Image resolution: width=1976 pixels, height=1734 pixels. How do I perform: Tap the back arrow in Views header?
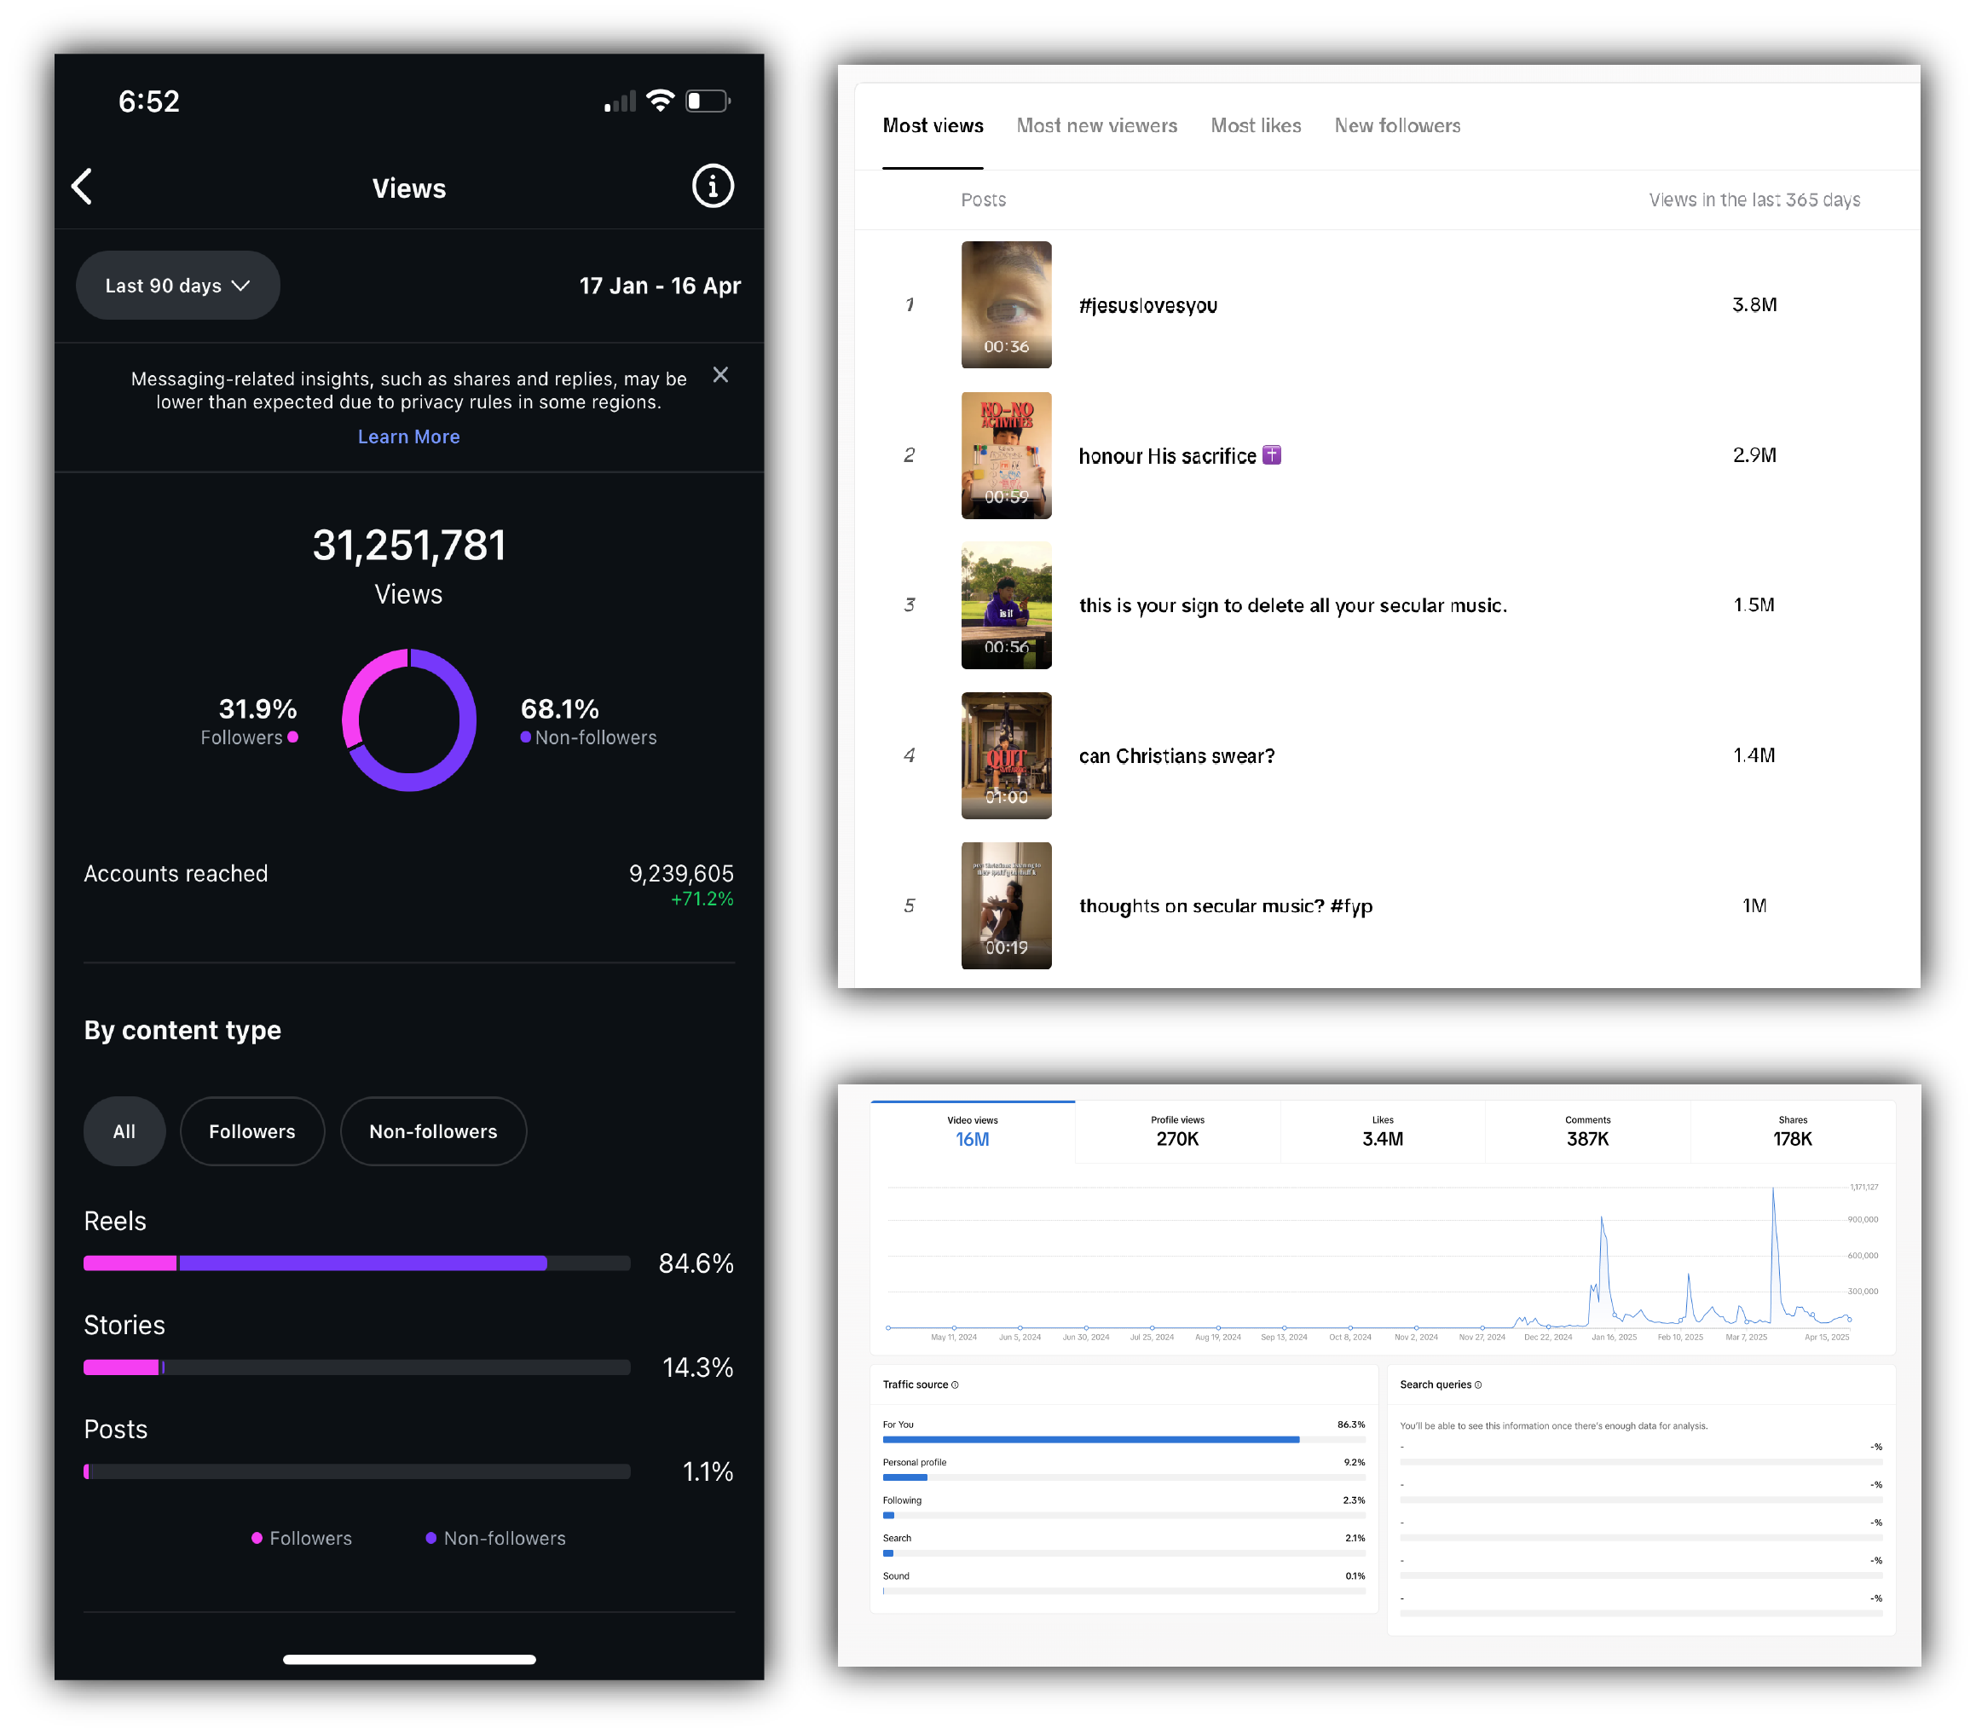coord(82,187)
